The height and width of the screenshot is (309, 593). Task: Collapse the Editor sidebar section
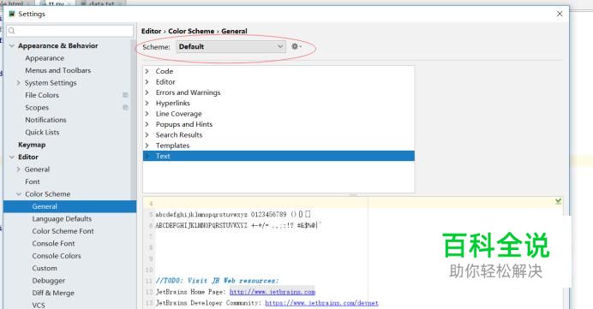[12, 157]
